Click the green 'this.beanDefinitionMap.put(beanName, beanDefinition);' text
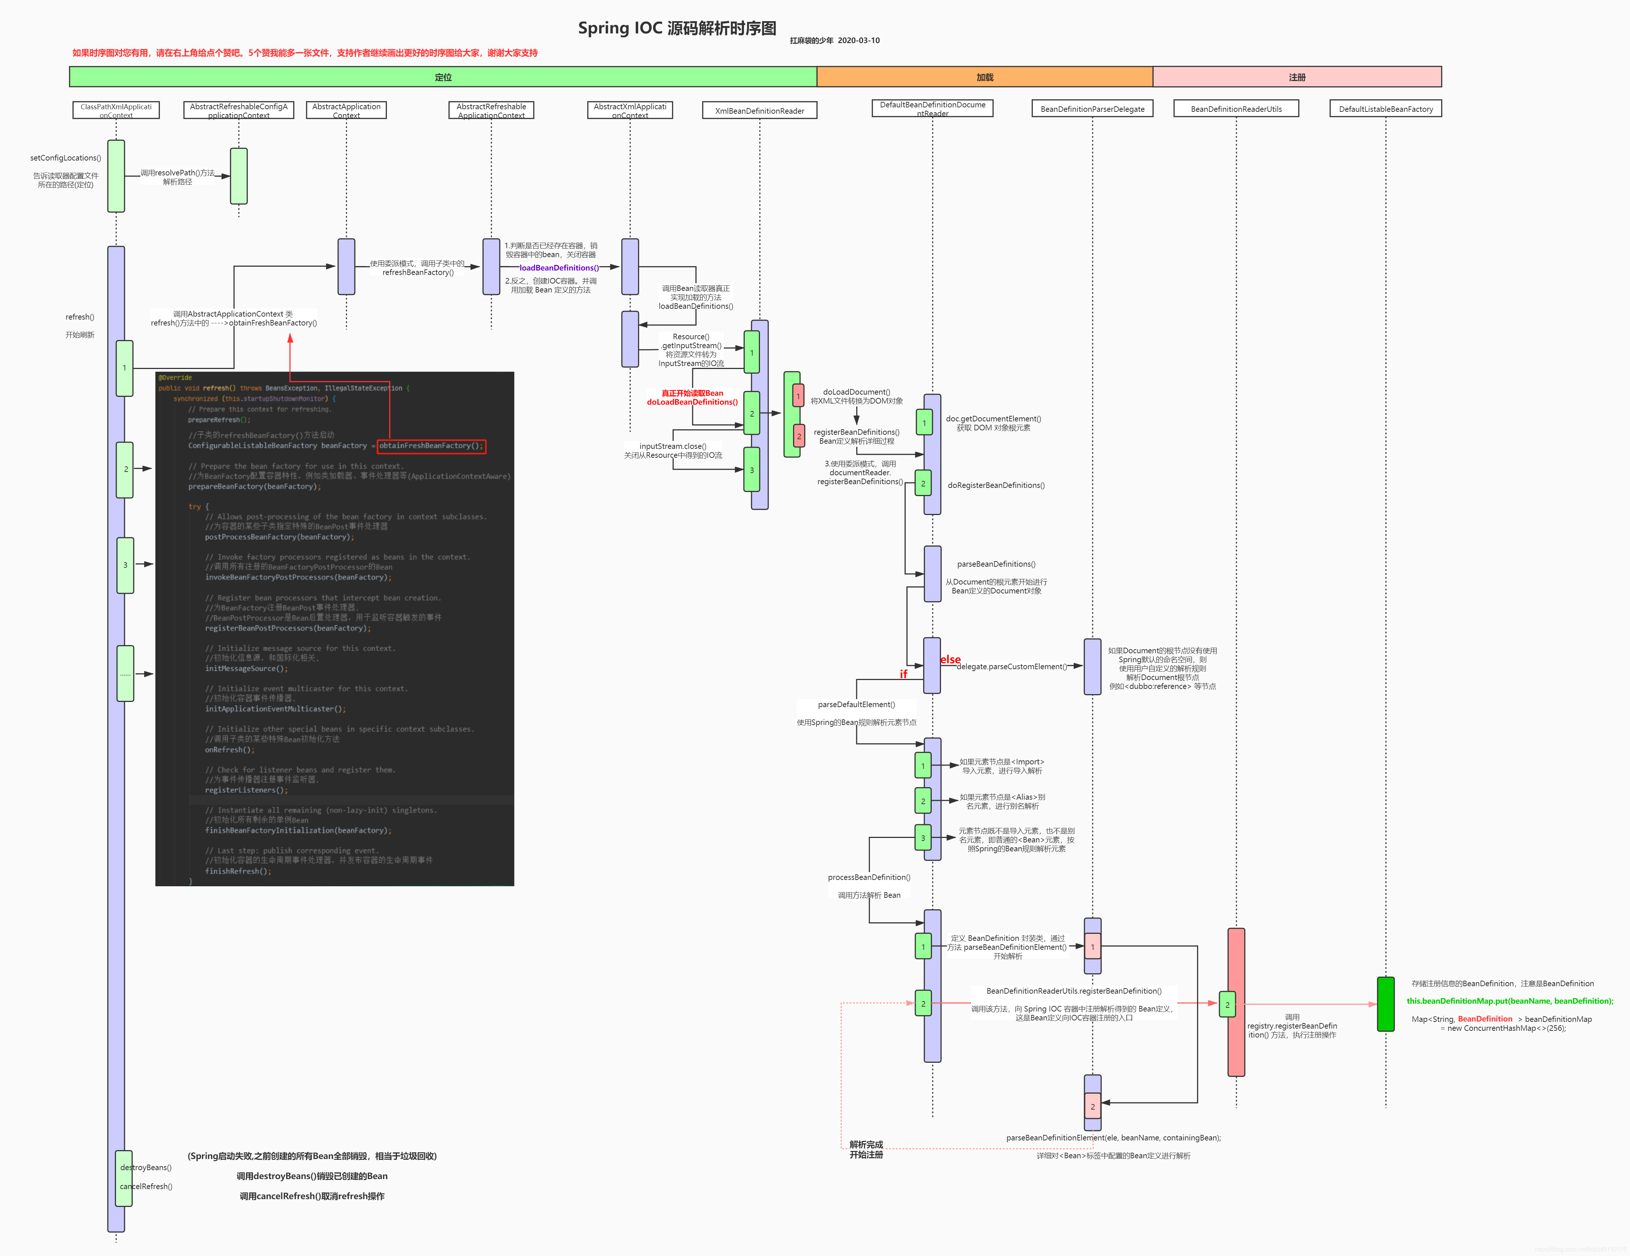This screenshot has width=1630, height=1256. point(1510,1001)
